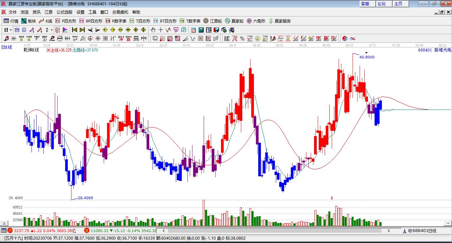Select the percent sign drawing tool
This screenshot has height=243, width=452.
click(x=242, y=39)
